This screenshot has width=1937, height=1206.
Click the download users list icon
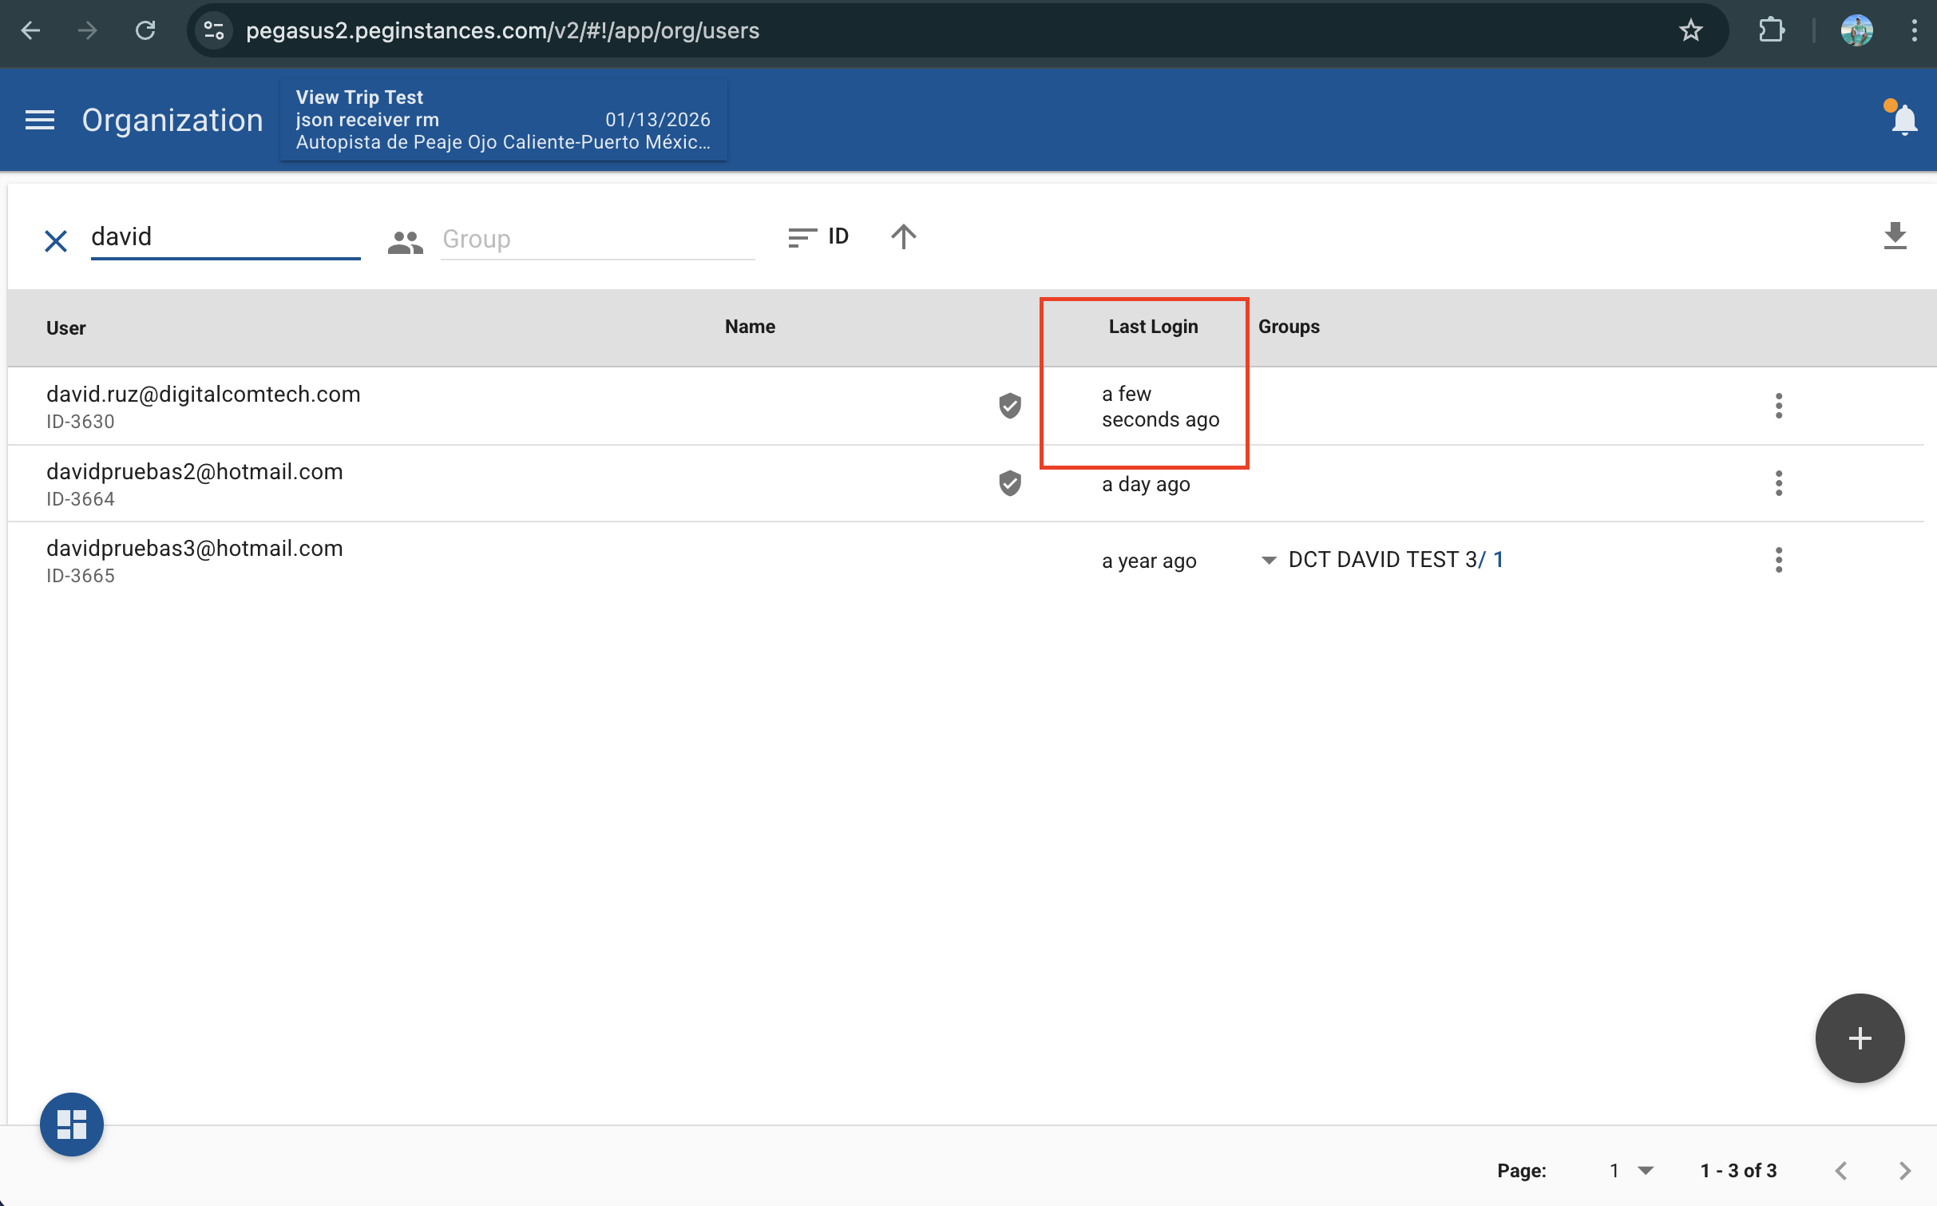(x=1895, y=236)
